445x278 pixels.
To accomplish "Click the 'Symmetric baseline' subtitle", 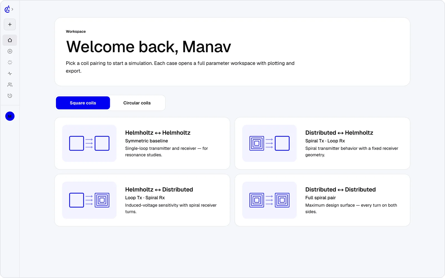I will pos(147,141).
